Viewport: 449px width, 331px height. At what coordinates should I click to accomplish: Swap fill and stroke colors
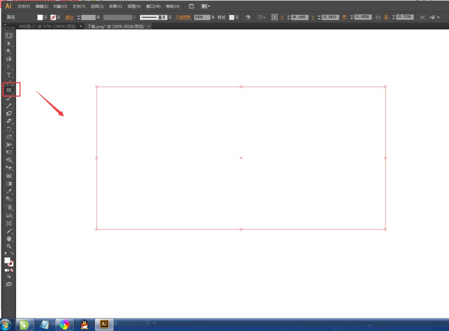tap(12, 253)
